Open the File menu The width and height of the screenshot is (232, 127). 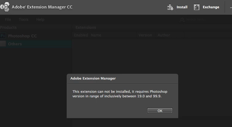point(8,20)
